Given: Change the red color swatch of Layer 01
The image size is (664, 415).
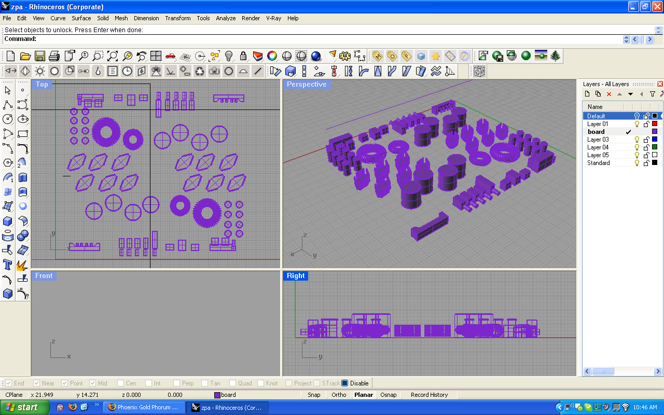Looking at the screenshot, I should tap(655, 124).
